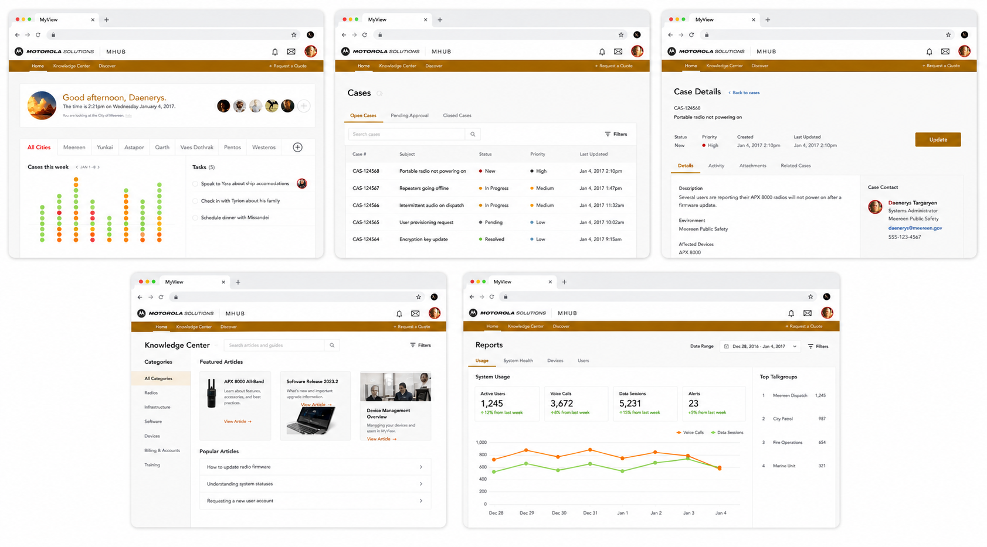The height and width of the screenshot is (547, 987).
Task: Select Billing & Accounts category
Action: (x=162, y=450)
